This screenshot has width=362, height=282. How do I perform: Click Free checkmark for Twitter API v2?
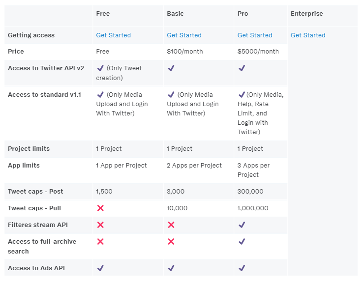coord(100,68)
